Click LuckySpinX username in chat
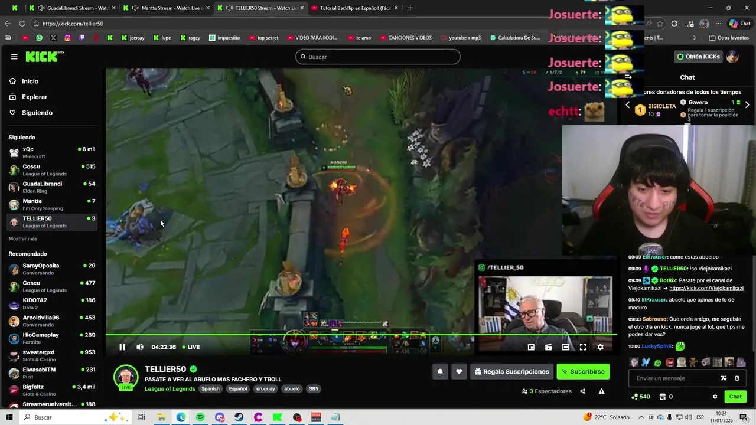The width and height of the screenshot is (756, 425). [x=657, y=346]
